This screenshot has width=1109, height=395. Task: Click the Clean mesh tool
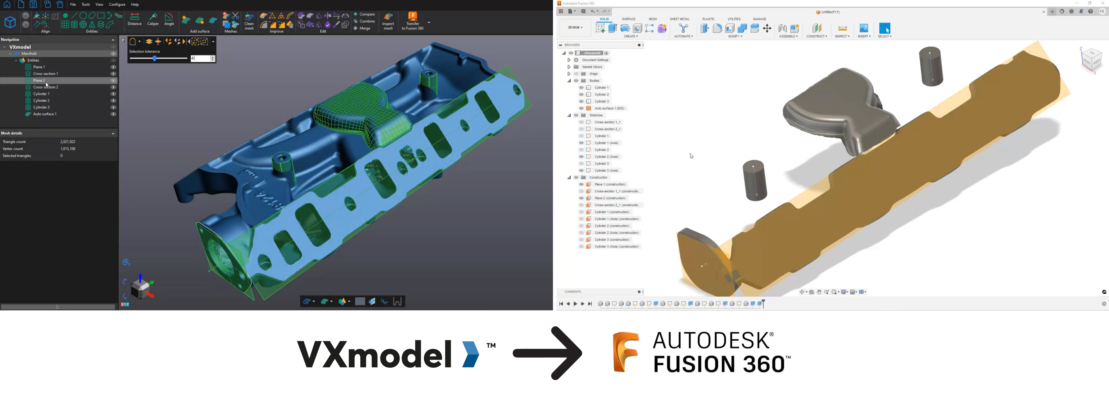249,22
